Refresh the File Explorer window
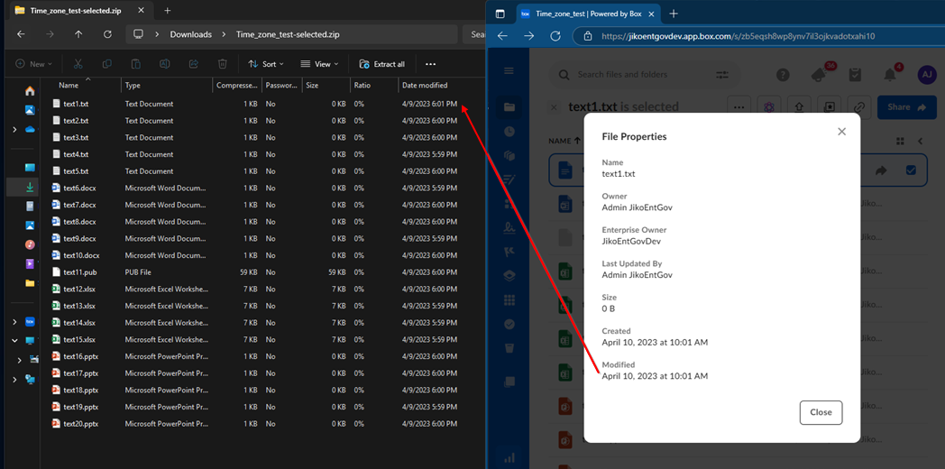945x469 pixels. click(x=107, y=34)
